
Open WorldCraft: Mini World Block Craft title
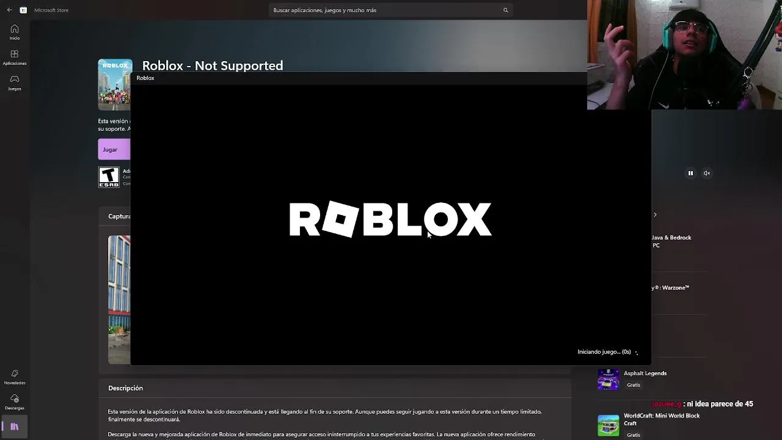[x=662, y=419]
